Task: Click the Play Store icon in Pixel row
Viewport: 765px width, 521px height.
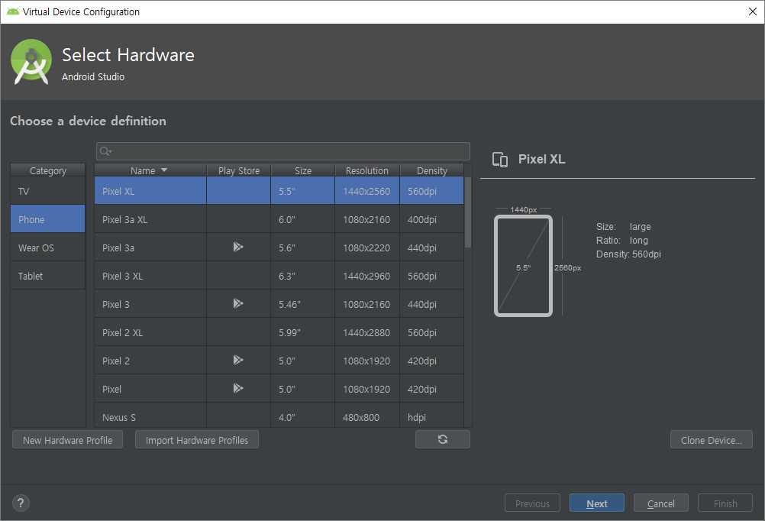Action: pyautogui.click(x=238, y=389)
